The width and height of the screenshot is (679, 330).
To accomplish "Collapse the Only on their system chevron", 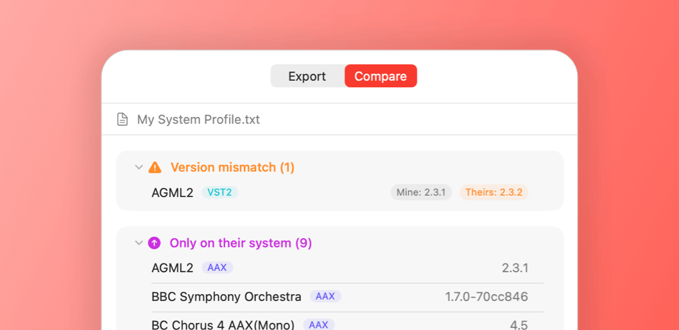I will click(x=139, y=243).
